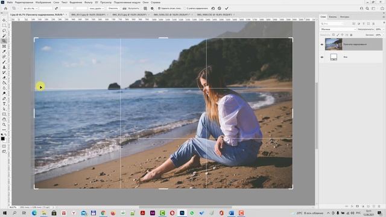Open the Фильтр menu
The width and height of the screenshot is (386, 217).
pos(89,2)
